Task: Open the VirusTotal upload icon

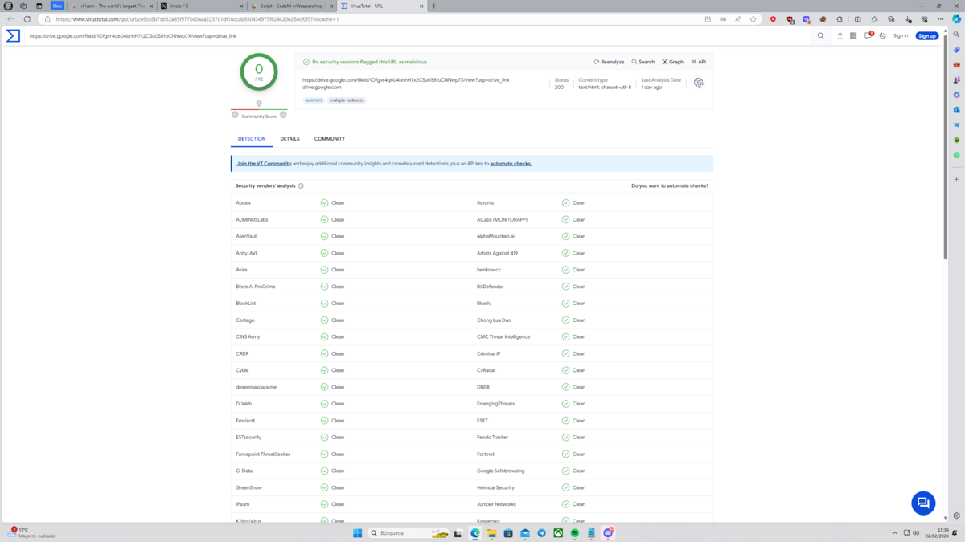Action: point(840,35)
